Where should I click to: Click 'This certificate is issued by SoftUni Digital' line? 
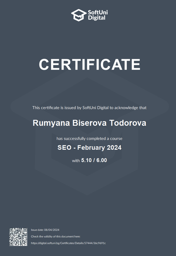click(89, 108)
